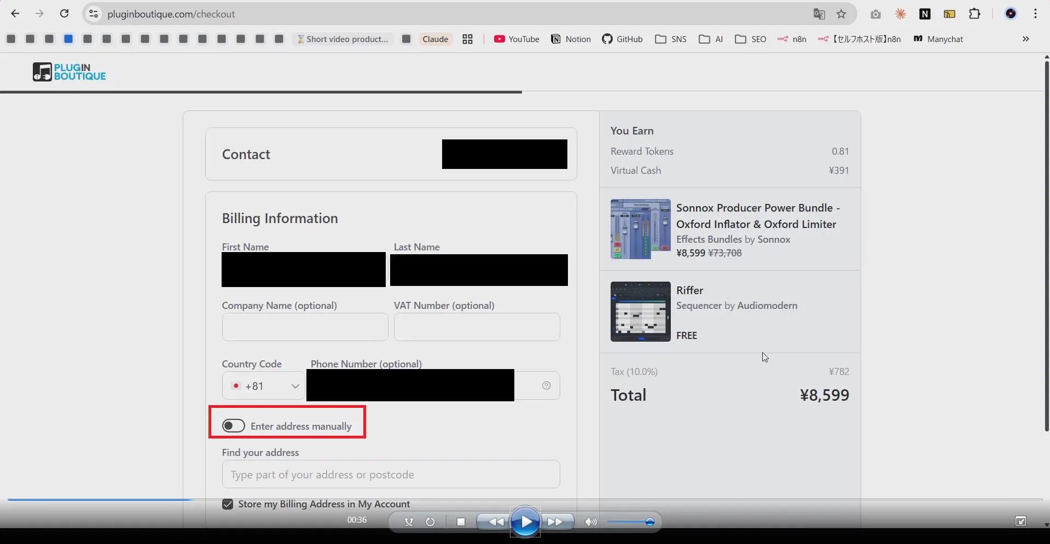Open the GitHub bookmark
The image size is (1050, 544).
point(622,39)
